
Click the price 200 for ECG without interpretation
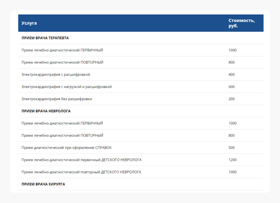tap(231, 99)
